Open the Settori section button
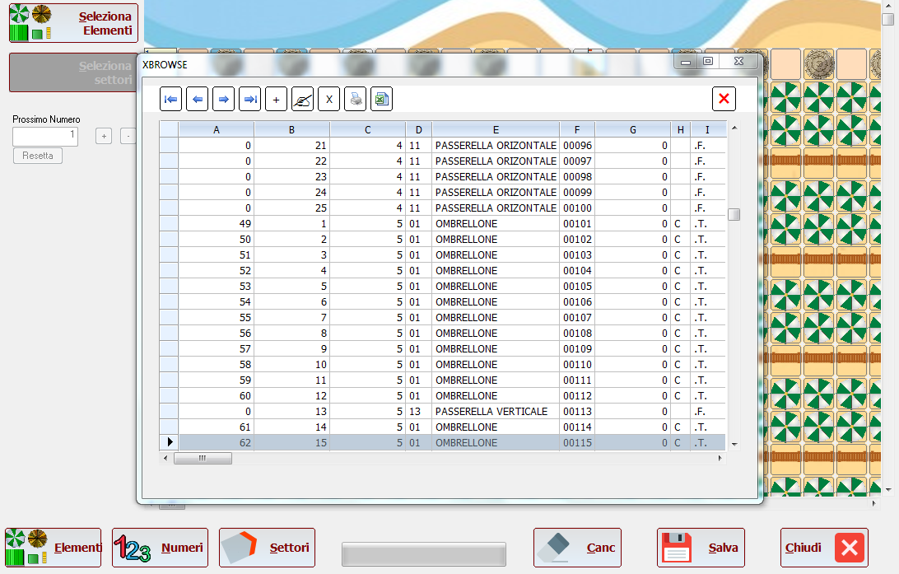This screenshot has height=574, width=899. [x=268, y=548]
